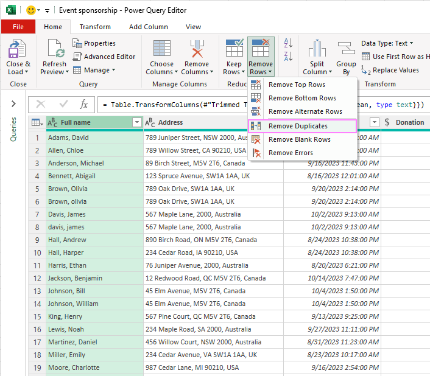
Task: Click address '987 Cedar Lane, MI 90210, USA'
Action: pyautogui.click(x=213, y=367)
